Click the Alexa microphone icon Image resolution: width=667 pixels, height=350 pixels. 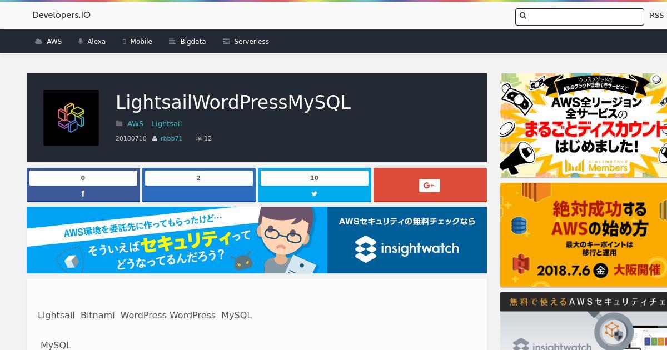click(x=81, y=42)
